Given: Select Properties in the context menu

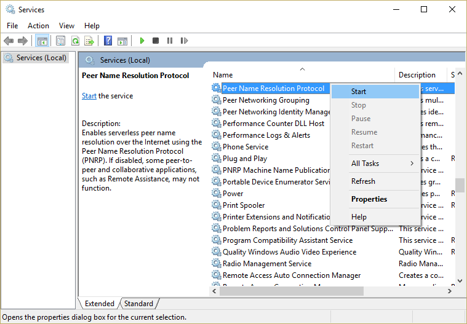Looking at the screenshot, I should point(369,199).
